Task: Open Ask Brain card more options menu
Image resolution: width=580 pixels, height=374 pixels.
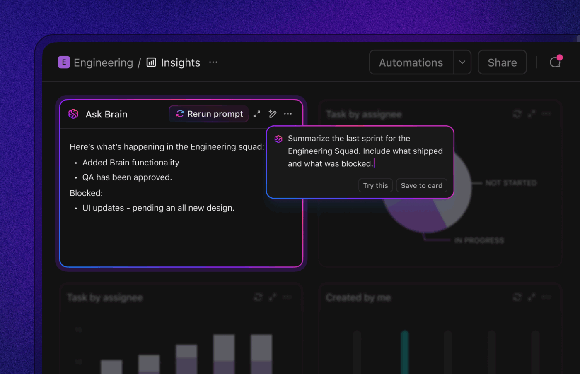Action: tap(288, 114)
